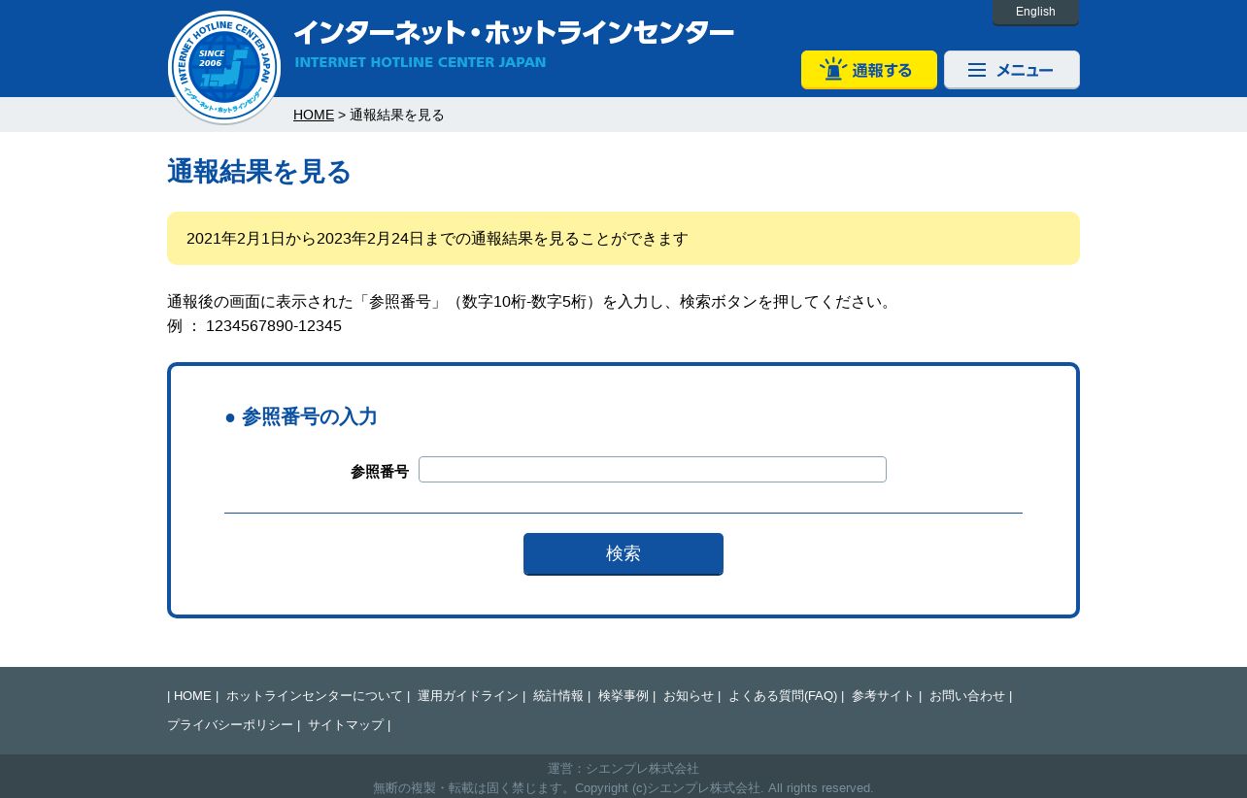Open 参考サイト footer link

click(x=883, y=696)
